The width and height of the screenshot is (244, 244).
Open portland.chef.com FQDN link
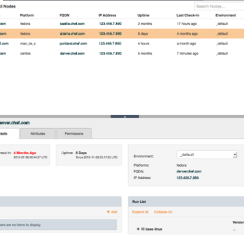point(73,43)
